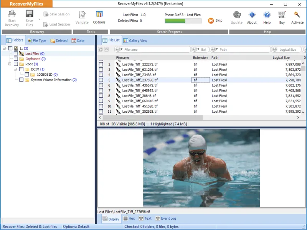The width and height of the screenshot is (307, 230).
Task: Click the Update icon
Action: [x=237, y=15]
